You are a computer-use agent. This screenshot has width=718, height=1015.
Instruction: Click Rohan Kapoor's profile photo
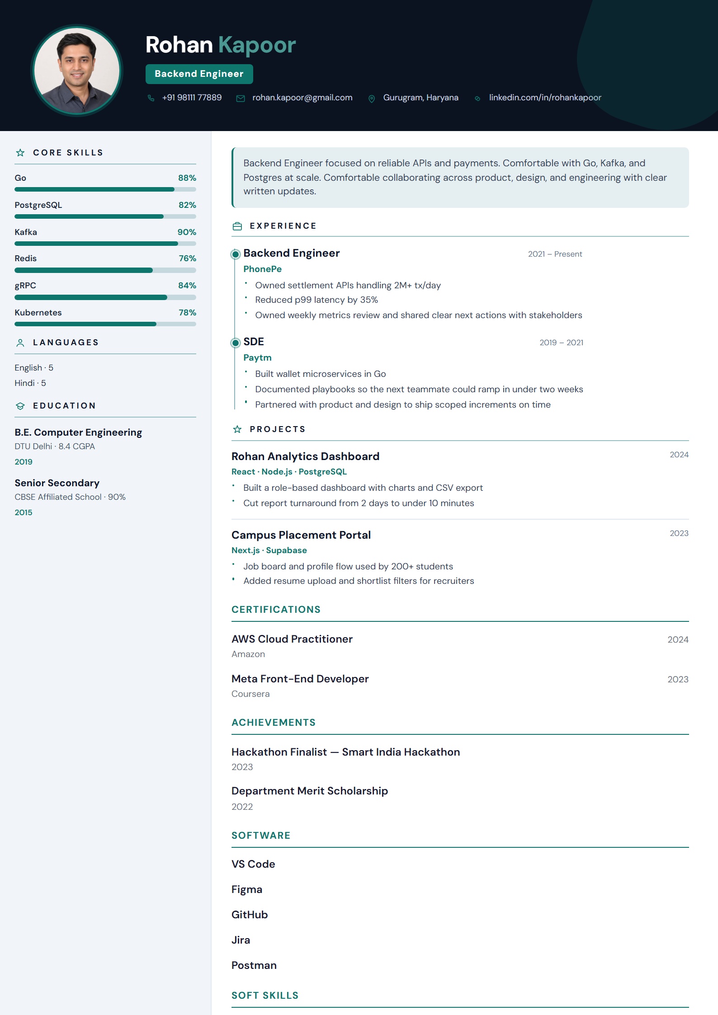point(77,70)
